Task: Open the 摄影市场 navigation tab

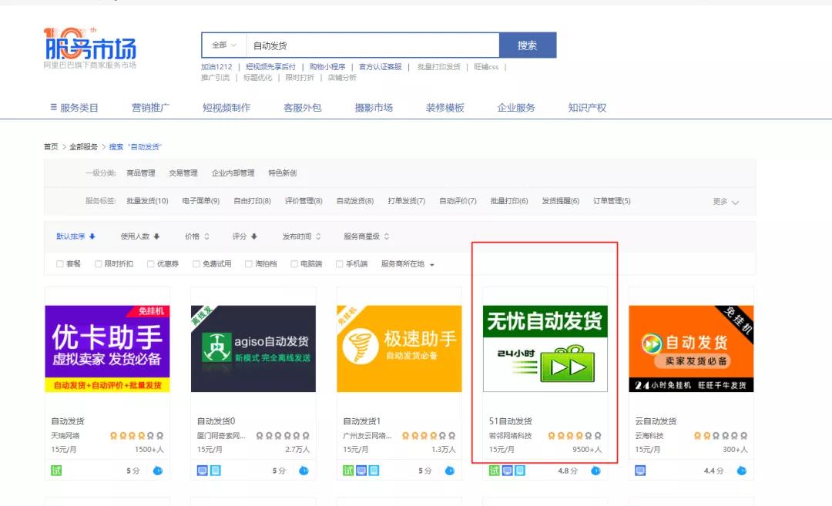Action: tap(374, 108)
